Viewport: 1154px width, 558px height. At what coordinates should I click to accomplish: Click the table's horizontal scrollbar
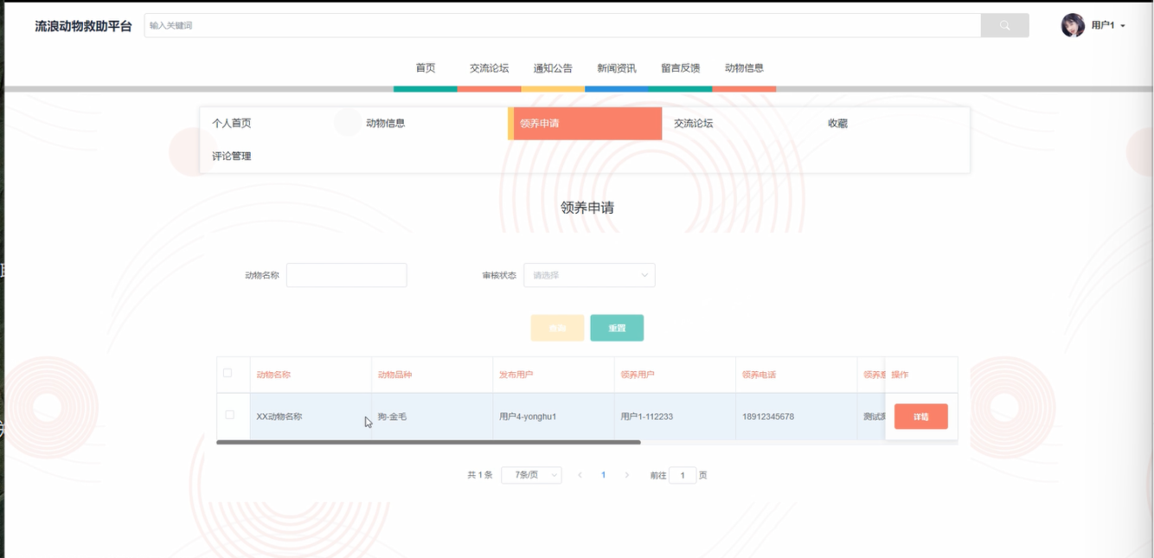pos(428,442)
